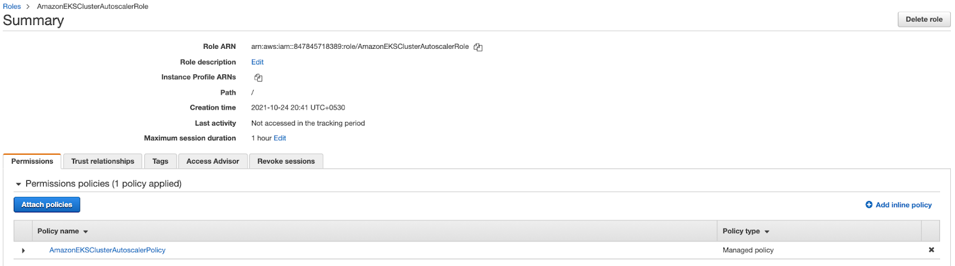Switch to the Trust relationships tab
This screenshot has height=266, width=955.
click(103, 161)
